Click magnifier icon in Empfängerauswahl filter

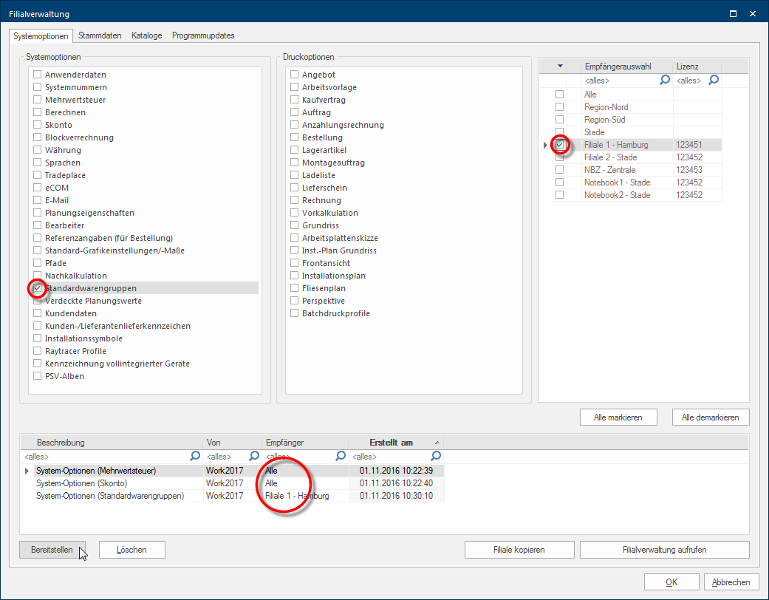pos(665,80)
